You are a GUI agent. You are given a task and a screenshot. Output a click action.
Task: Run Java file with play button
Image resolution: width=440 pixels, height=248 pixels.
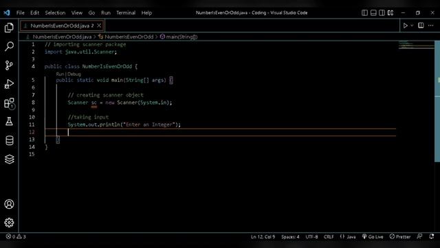click(x=405, y=25)
